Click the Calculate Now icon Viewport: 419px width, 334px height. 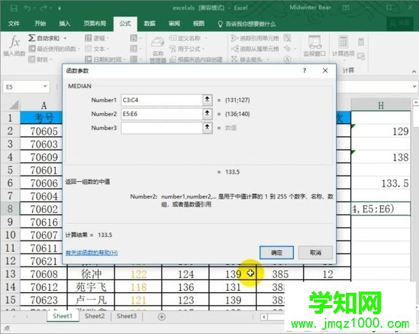[361, 42]
